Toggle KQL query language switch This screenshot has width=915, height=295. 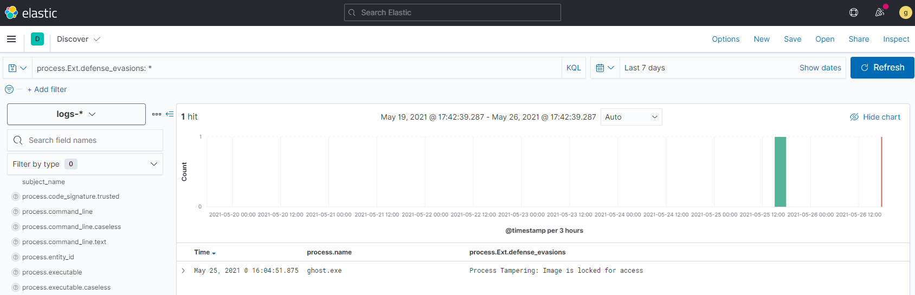pyautogui.click(x=574, y=68)
